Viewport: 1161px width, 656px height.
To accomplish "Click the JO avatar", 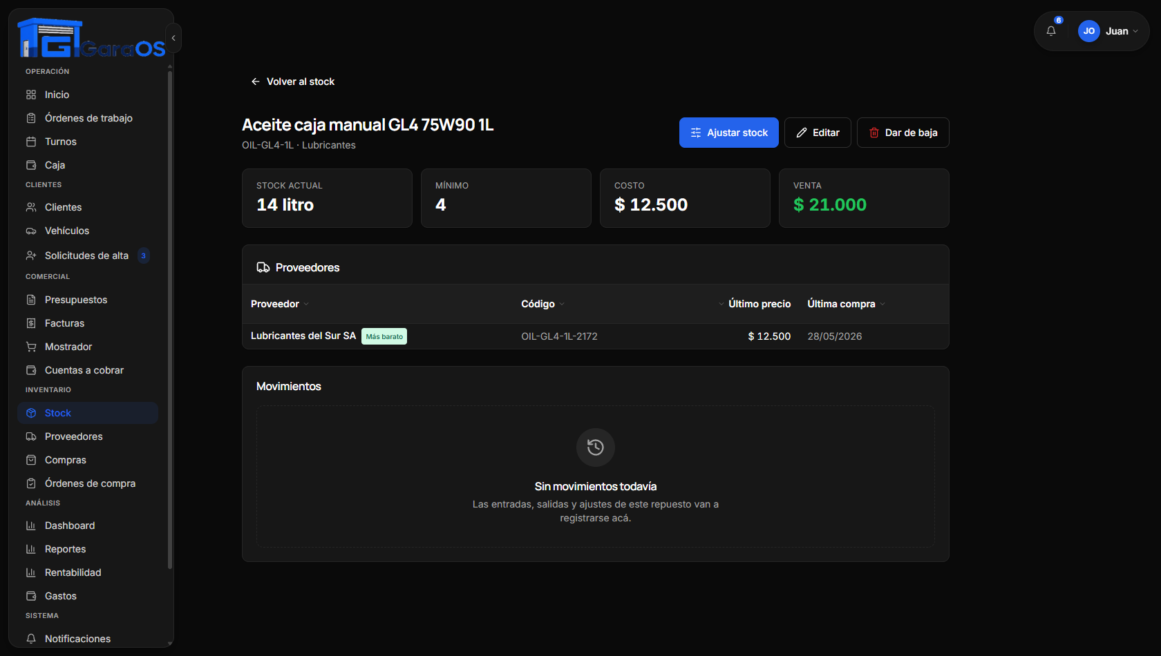I will [1088, 31].
